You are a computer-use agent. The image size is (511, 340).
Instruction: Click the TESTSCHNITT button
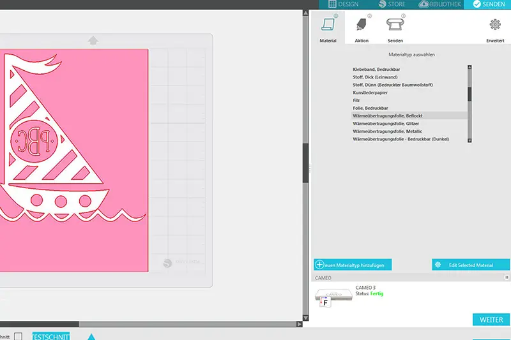click(51, 336)
